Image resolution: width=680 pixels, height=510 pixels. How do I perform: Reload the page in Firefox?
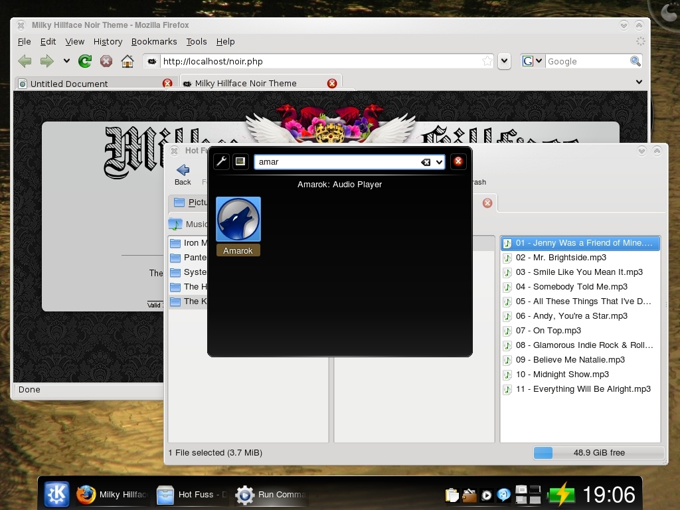pyautogui.click(x=85, y=61)
